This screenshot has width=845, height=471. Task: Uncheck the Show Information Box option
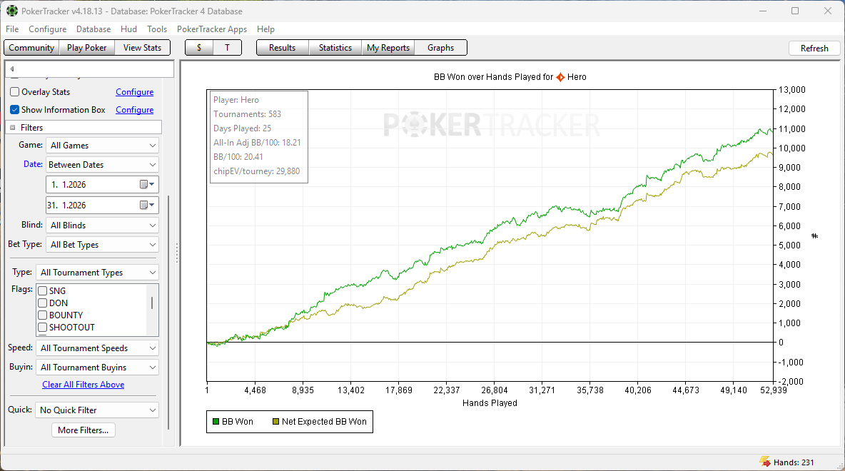tap(15, 110)
